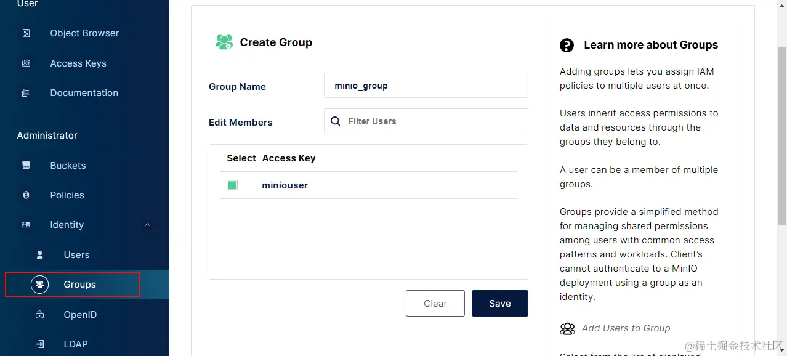Image resolution: width=787 pixels, height=356 pixels.
Task: Click the Create Group header icon
Action: point(224,42)
